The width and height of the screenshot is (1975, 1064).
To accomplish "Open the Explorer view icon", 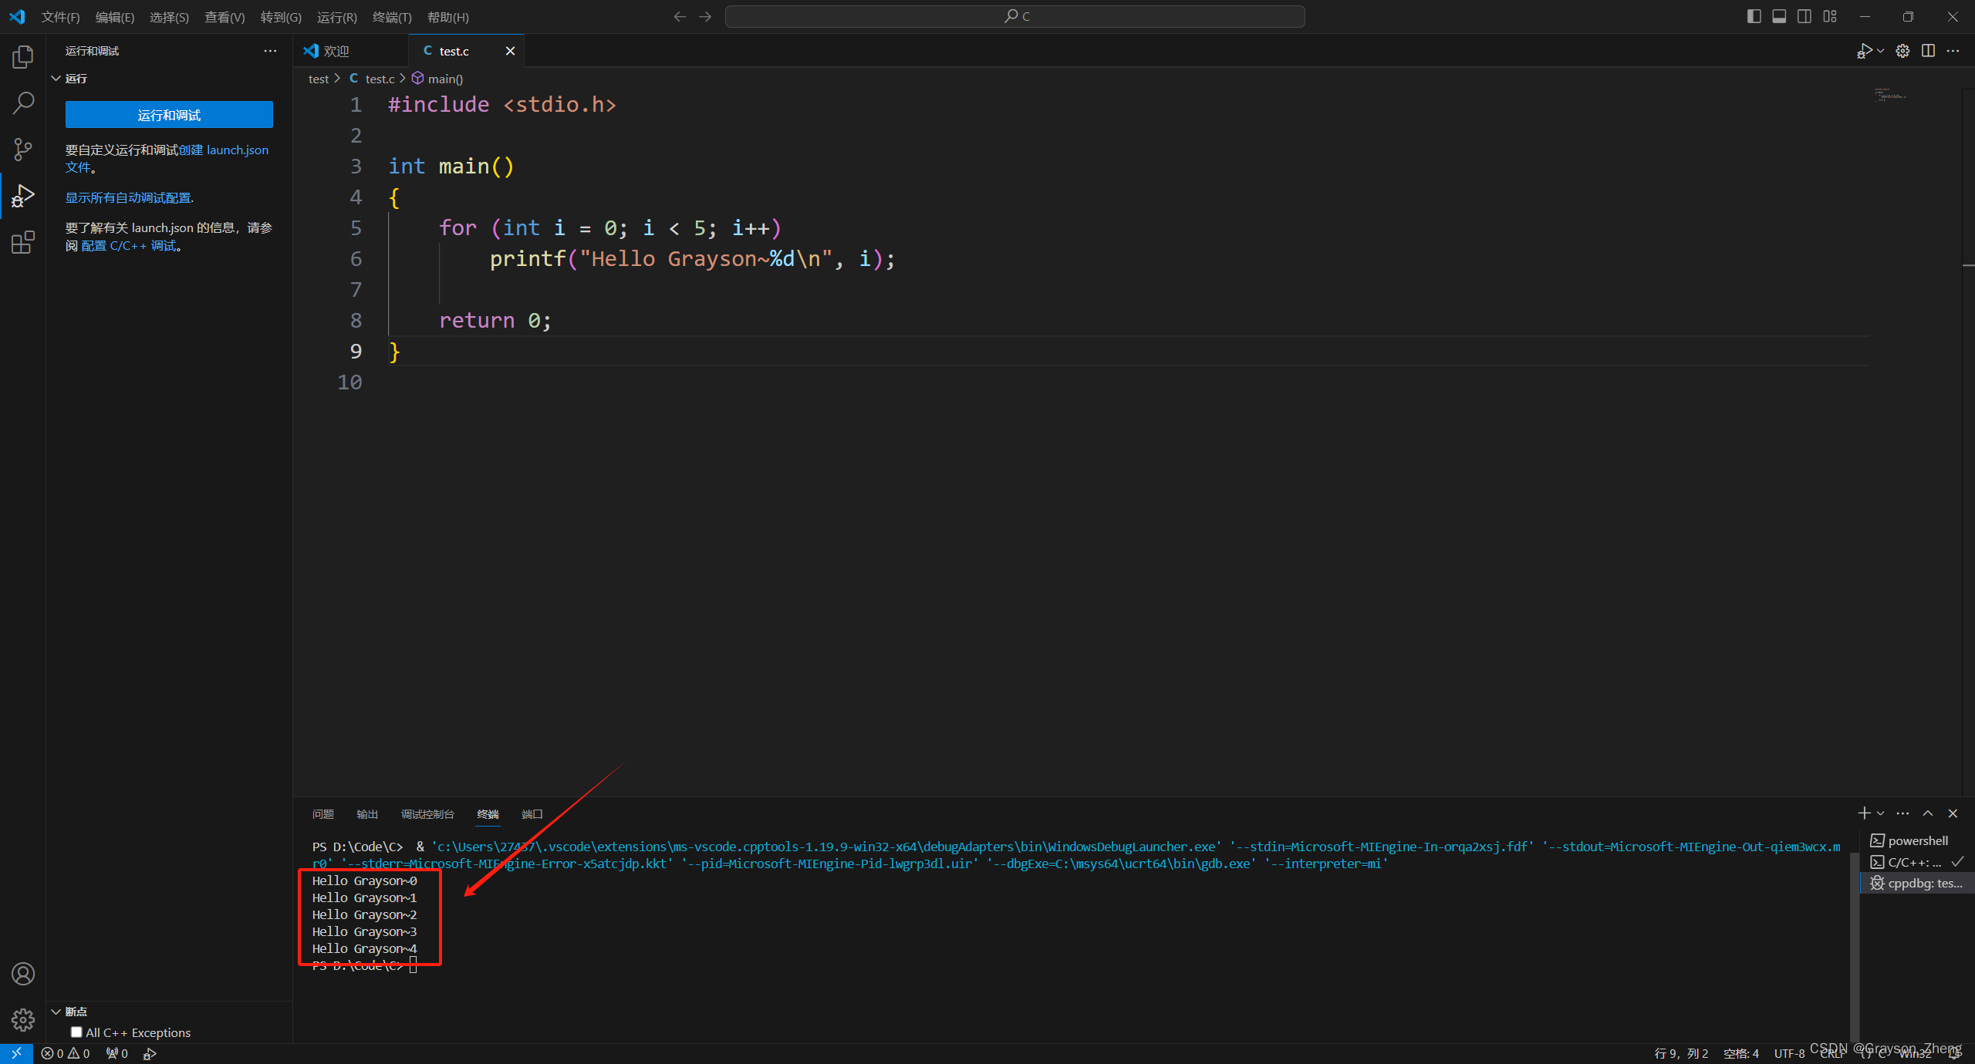I will click(23, 57).
